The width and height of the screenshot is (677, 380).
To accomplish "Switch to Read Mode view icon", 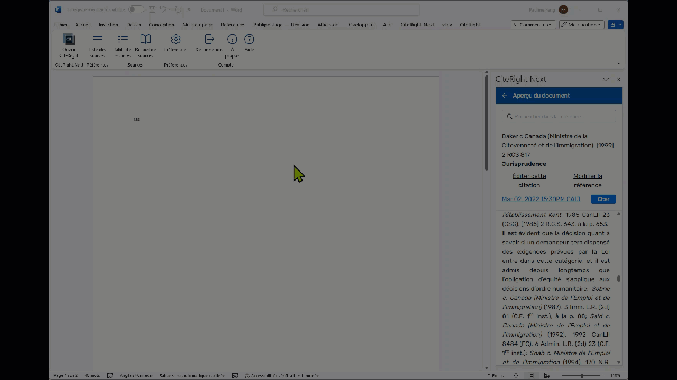I will (516, 375).
